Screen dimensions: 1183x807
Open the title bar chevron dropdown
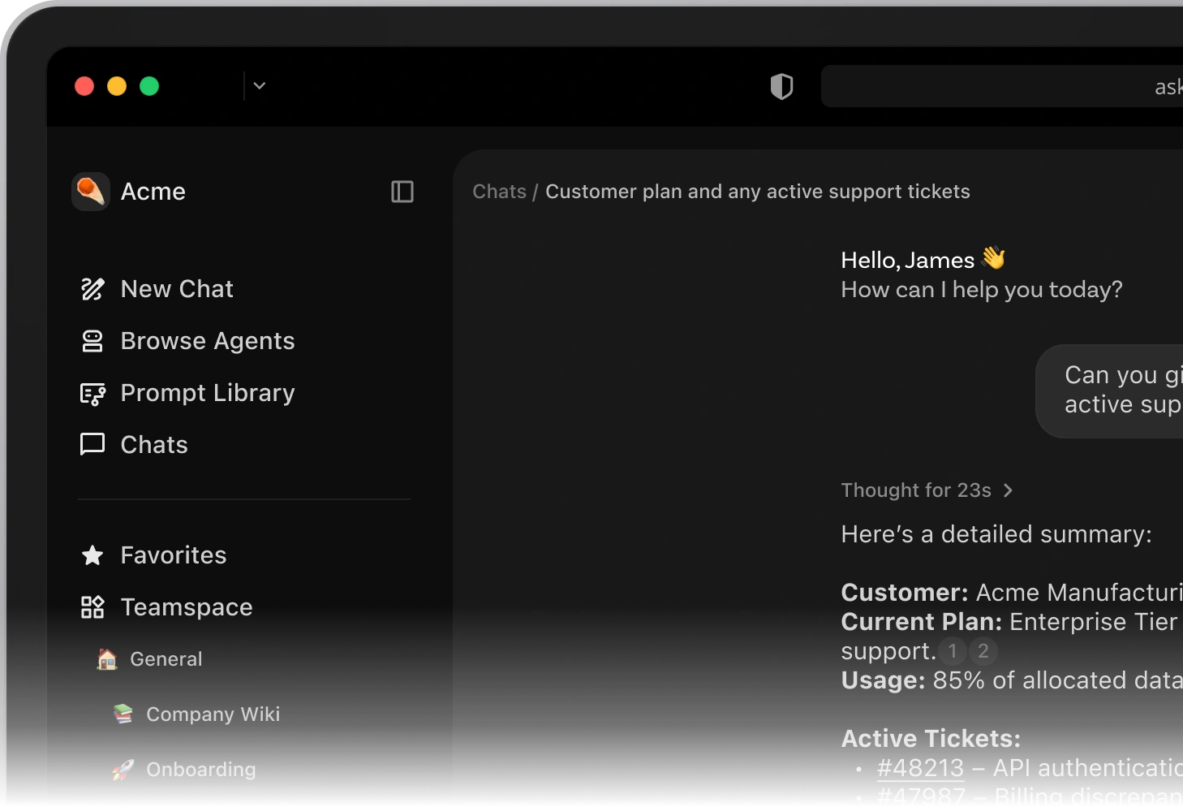(260, 85)
